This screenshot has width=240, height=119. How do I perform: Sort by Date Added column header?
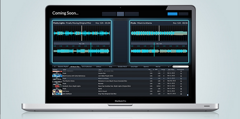click(x=172, y=70)
